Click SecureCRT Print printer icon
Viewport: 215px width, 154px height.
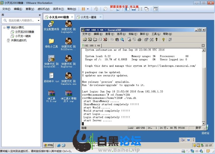[139, 40]
